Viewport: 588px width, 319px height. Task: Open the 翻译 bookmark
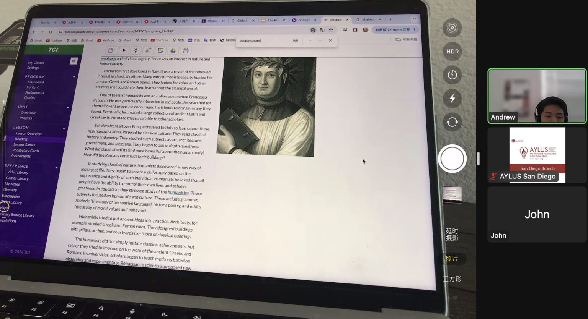point(211,40)
